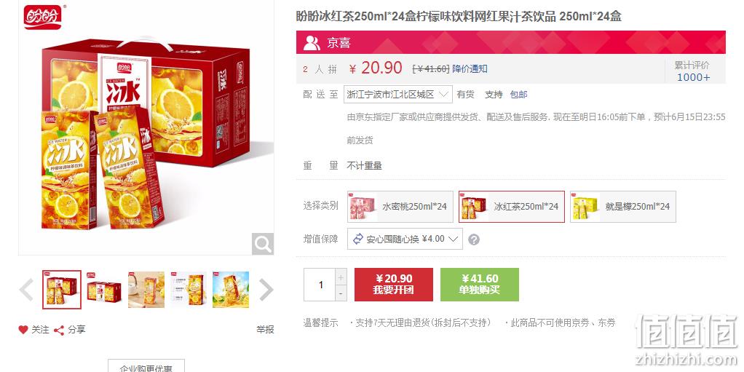Click the quantity input field
Image resolution: width=744 pixels, height=372 pixels.
(x=320, y=285)
